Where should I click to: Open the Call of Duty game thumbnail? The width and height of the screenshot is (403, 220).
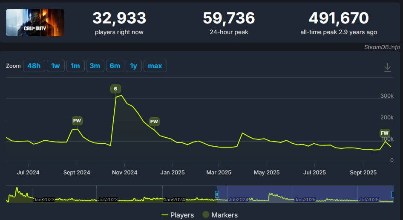pos(35,23)
